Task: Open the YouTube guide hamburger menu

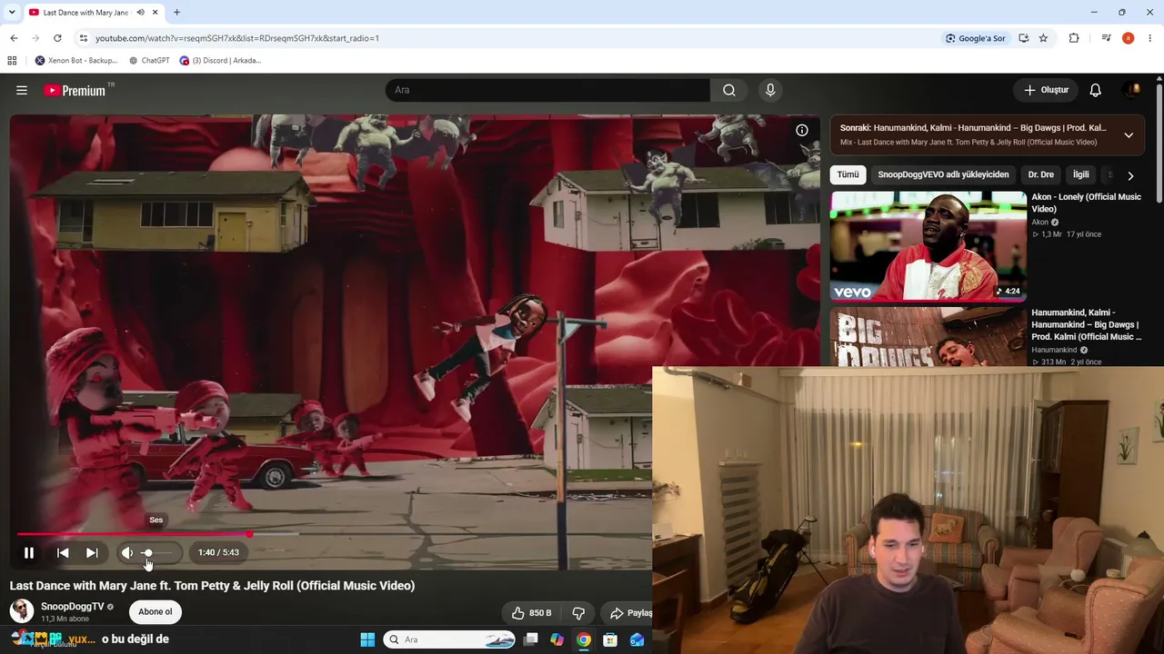Action: 22,90
